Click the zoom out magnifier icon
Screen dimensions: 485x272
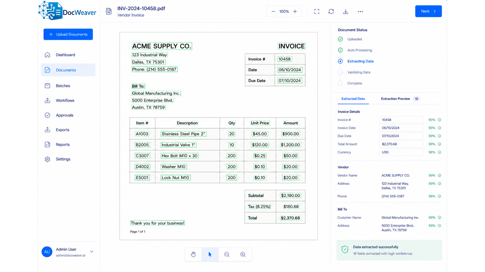click(227, 254)
